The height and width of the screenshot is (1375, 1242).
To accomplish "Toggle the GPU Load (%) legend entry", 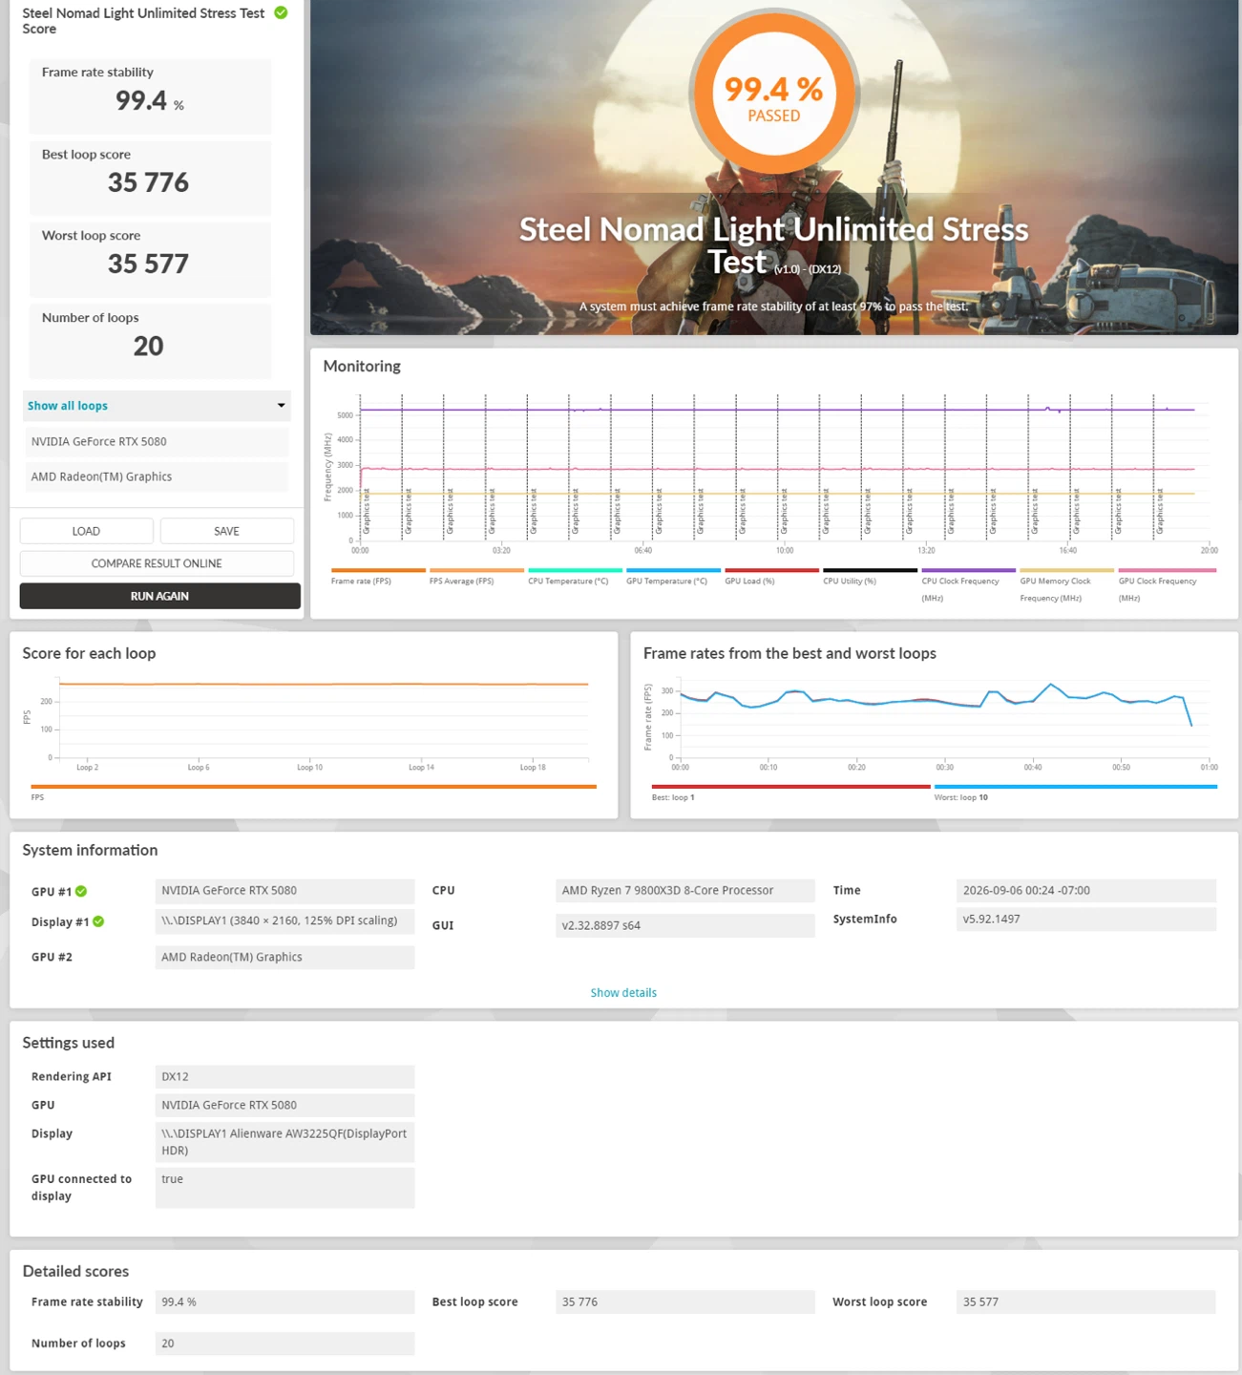I will [771, 577].
